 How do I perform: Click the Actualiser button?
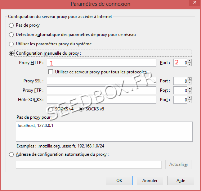(179, 164)
